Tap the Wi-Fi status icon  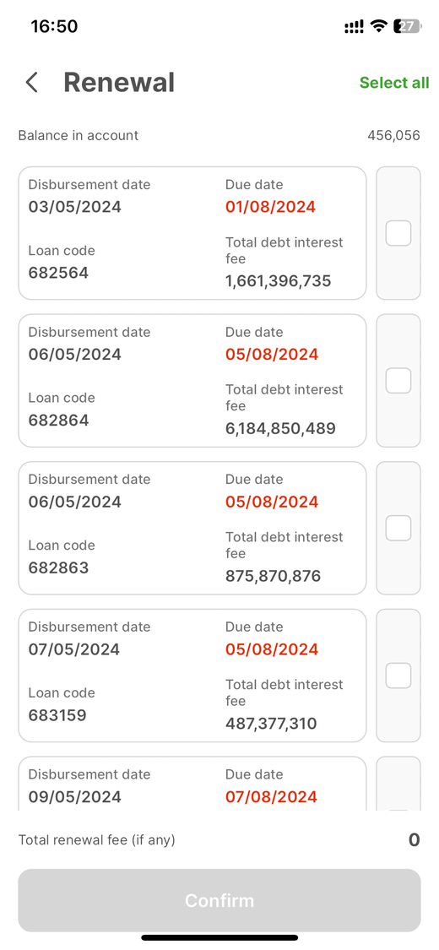click(x=379, y=26)
